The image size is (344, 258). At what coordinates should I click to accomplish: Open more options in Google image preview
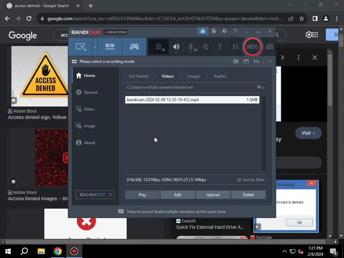pyautogui.click(x=299, y=57)
